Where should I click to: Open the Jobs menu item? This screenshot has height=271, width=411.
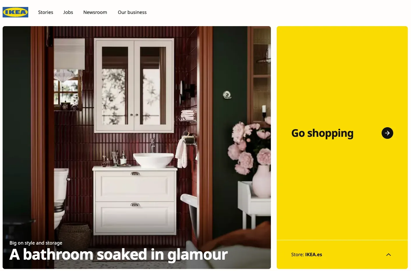tap(68, 12)
